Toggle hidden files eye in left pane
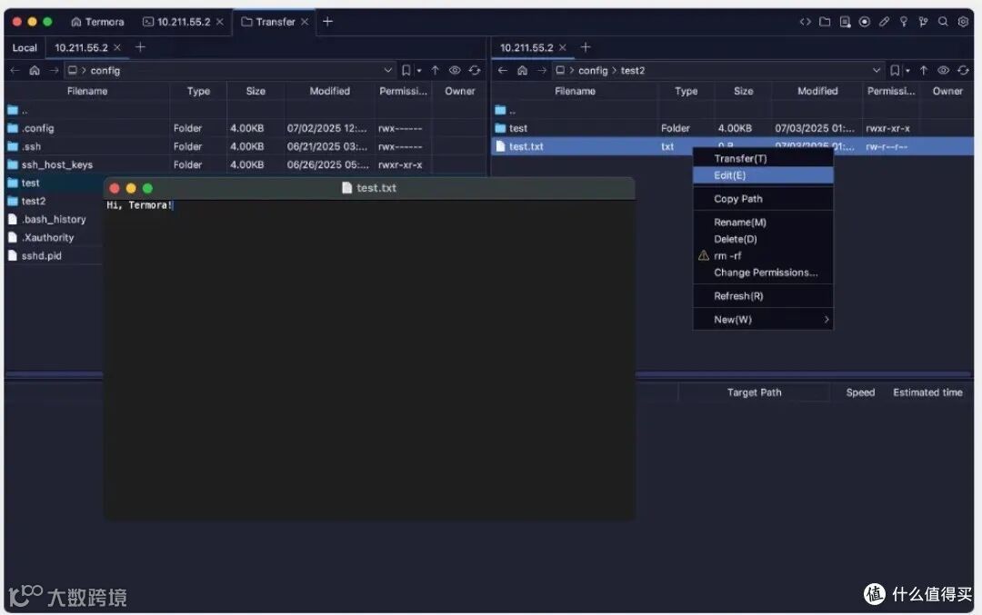Image resolution: width=982 pixels, height=615 pixels. click(455, 71)
